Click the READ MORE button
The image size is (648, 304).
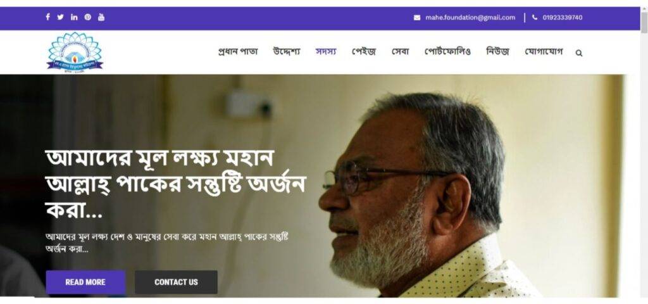[85, 282]
